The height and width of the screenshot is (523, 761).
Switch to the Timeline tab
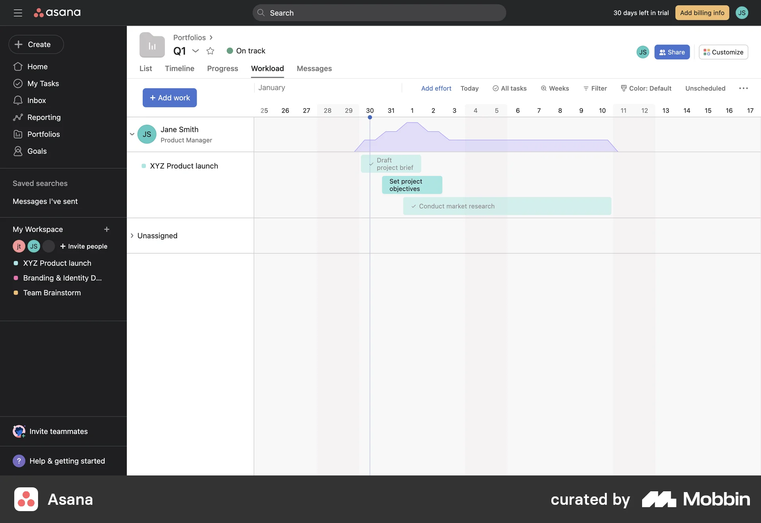pyautogui.click(x=179, y=69)
